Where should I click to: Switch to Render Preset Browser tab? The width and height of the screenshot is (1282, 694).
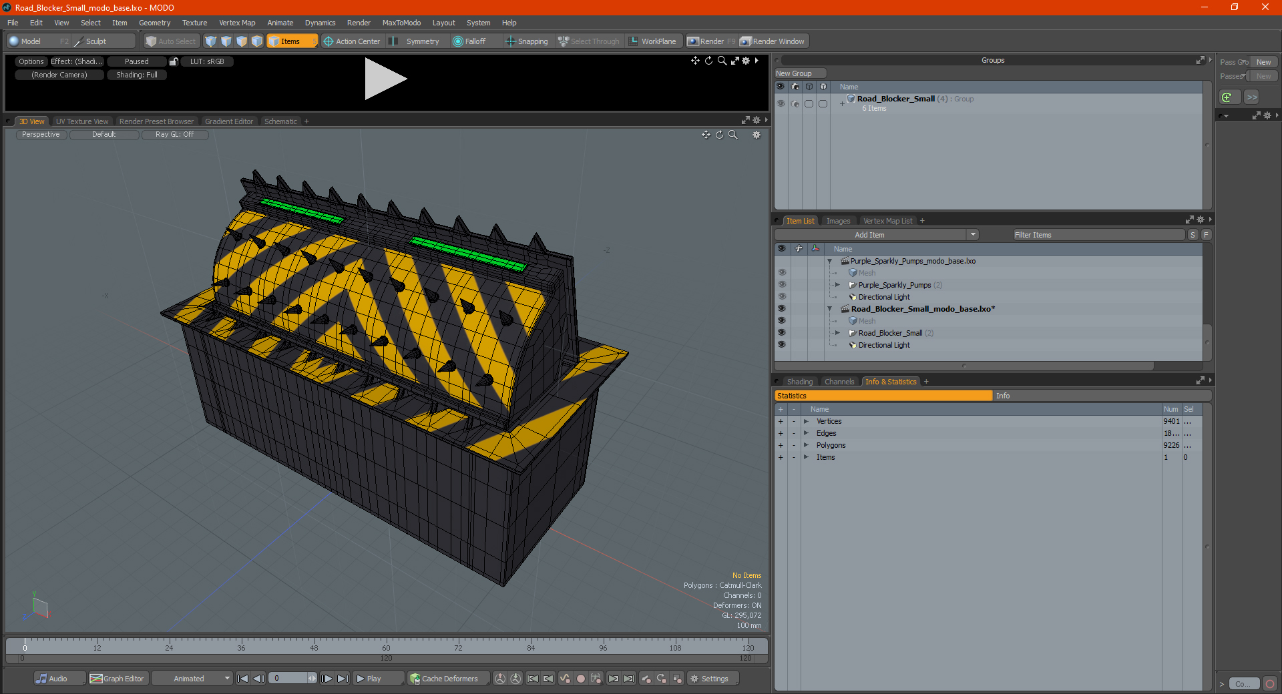(x=156, y=121)
